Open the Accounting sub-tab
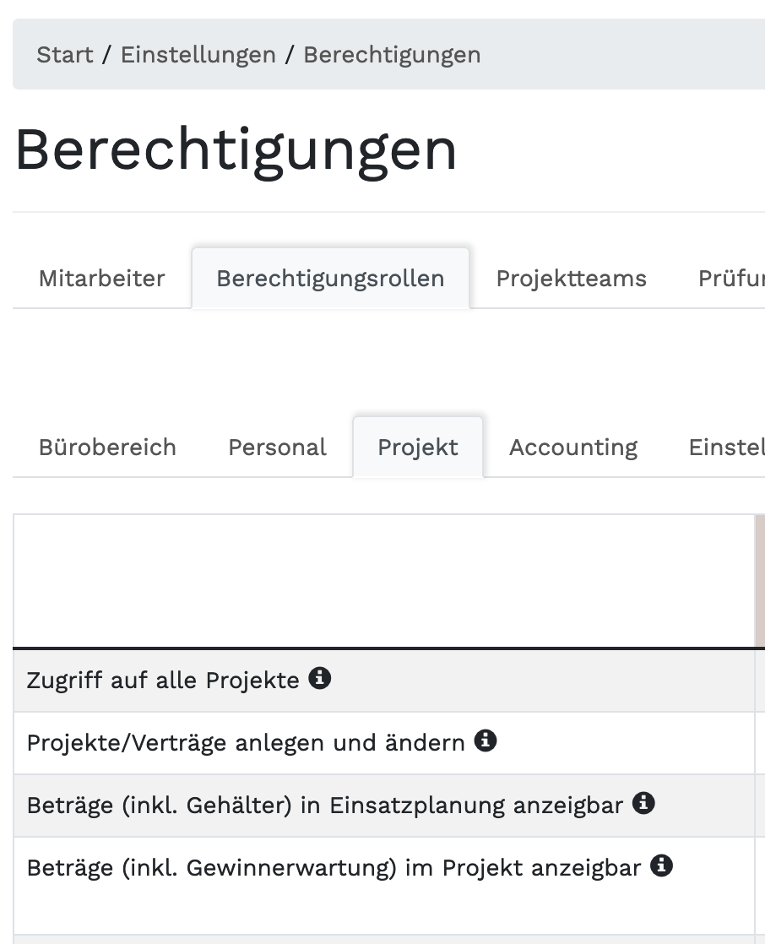Screen dimensions: 765x944 tap(573, 447)
